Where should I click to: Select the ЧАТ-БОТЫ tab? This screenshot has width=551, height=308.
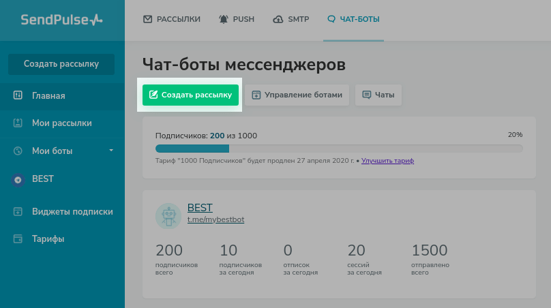[353, 19]
